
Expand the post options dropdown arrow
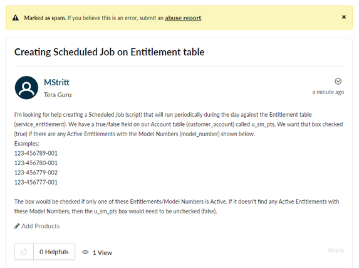click(x=338, y=81)
